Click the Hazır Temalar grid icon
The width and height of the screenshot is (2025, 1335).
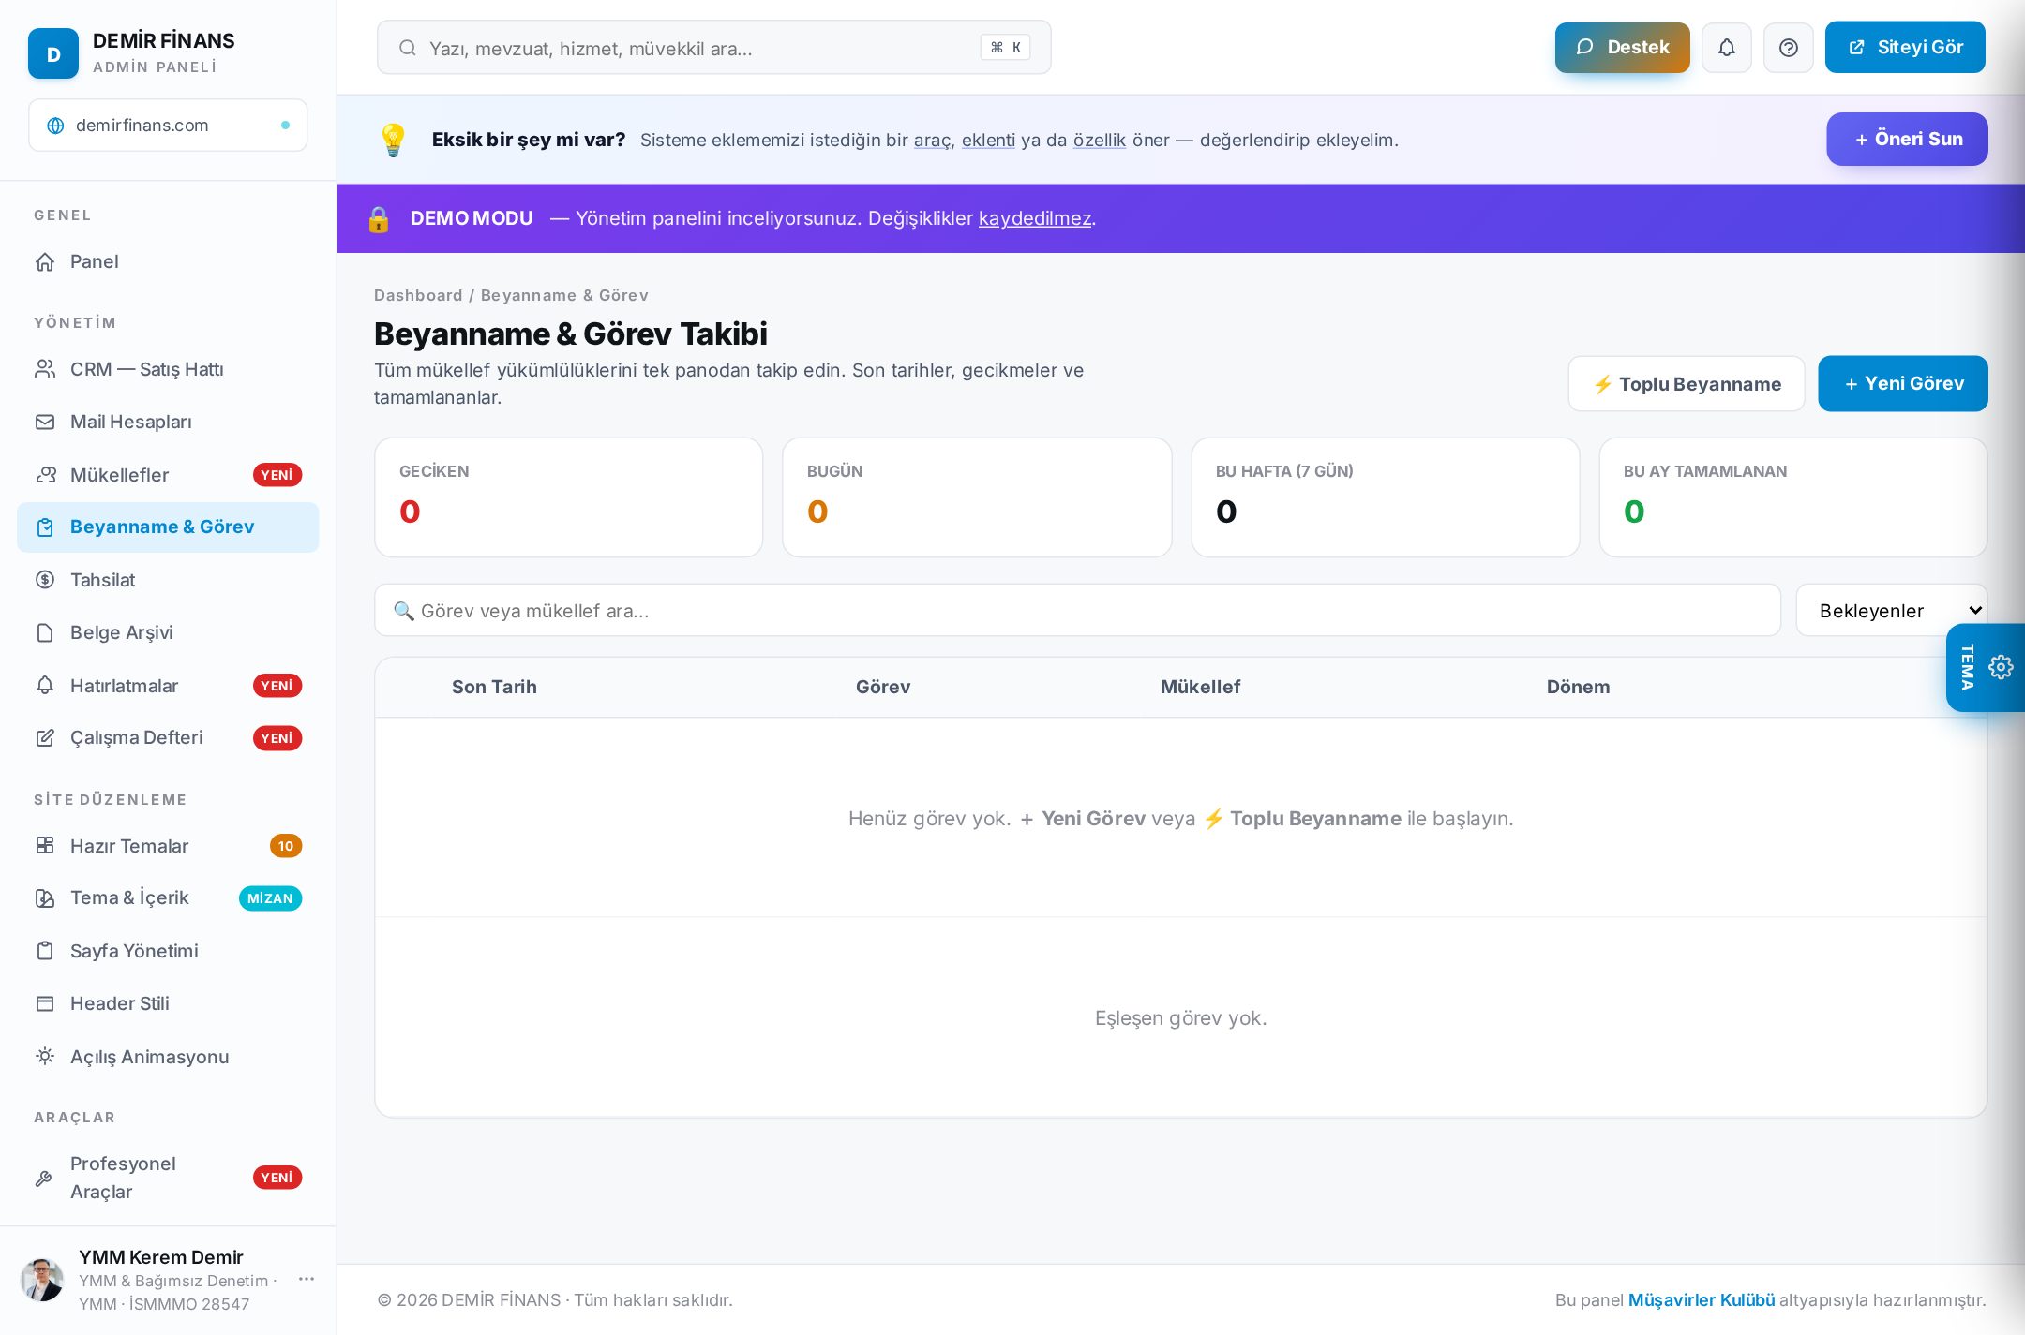45,846
